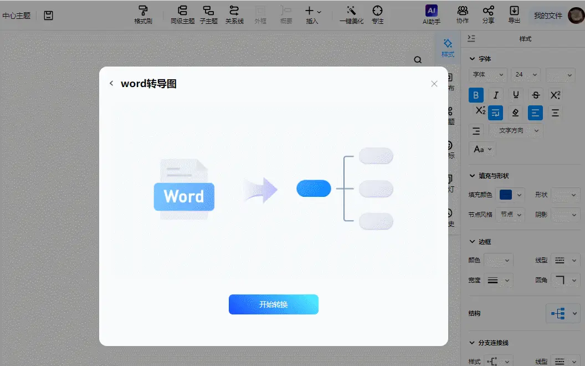The image size is (585, 366).
Task: Toggle italic formatting
Action: [x=496, y=95]
